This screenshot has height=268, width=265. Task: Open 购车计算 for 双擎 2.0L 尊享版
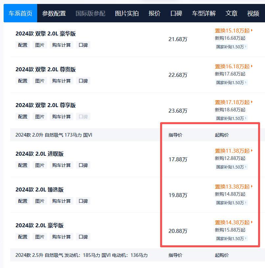tap(61, 117)
